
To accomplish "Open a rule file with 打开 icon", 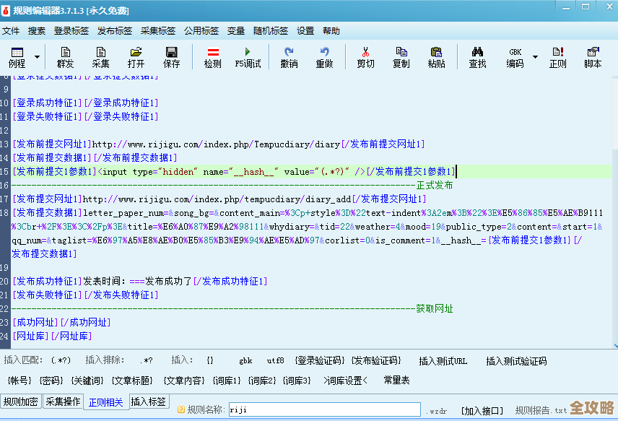I will pyautogui.click(x=136, y=57).
